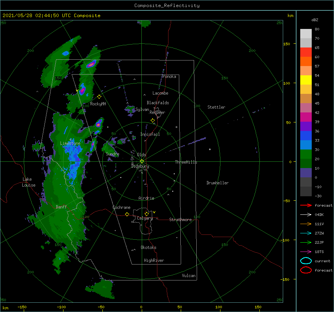This screenshot has width=334, height=312.
Task: Click the Didsbury label
Action: coord(140,166)
